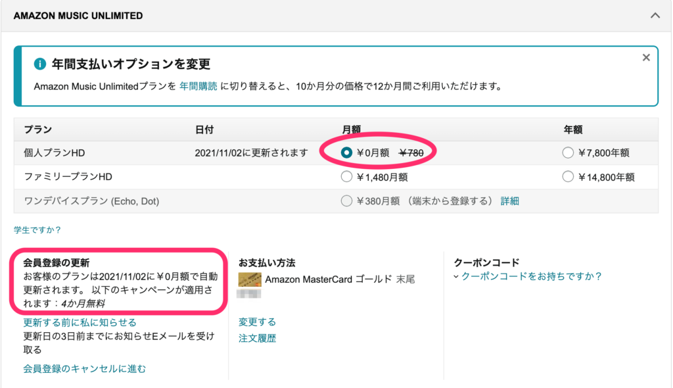Click the info icon in the banner
This screenshot has width=673, height=388.
[40, 64]
